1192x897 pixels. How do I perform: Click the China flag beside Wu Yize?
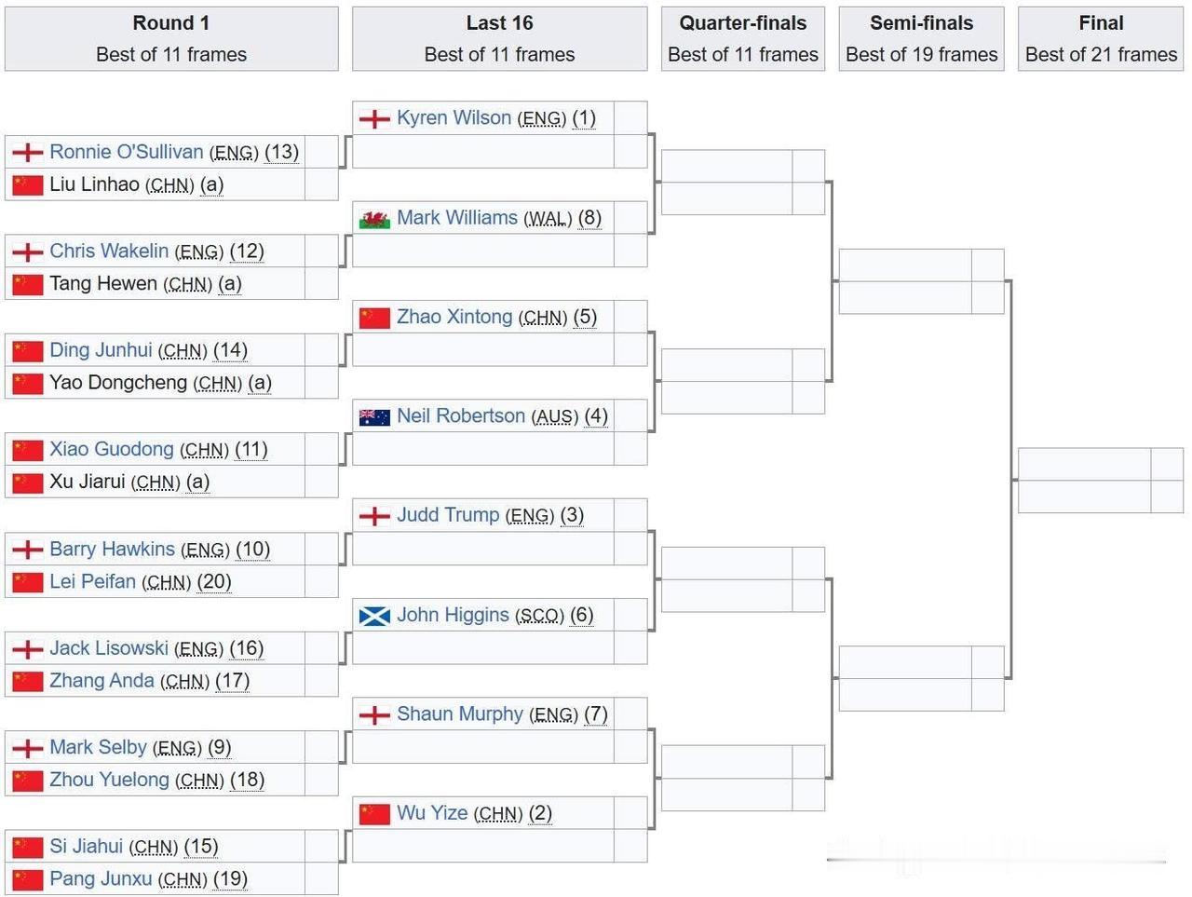click(x=374, y=814)
